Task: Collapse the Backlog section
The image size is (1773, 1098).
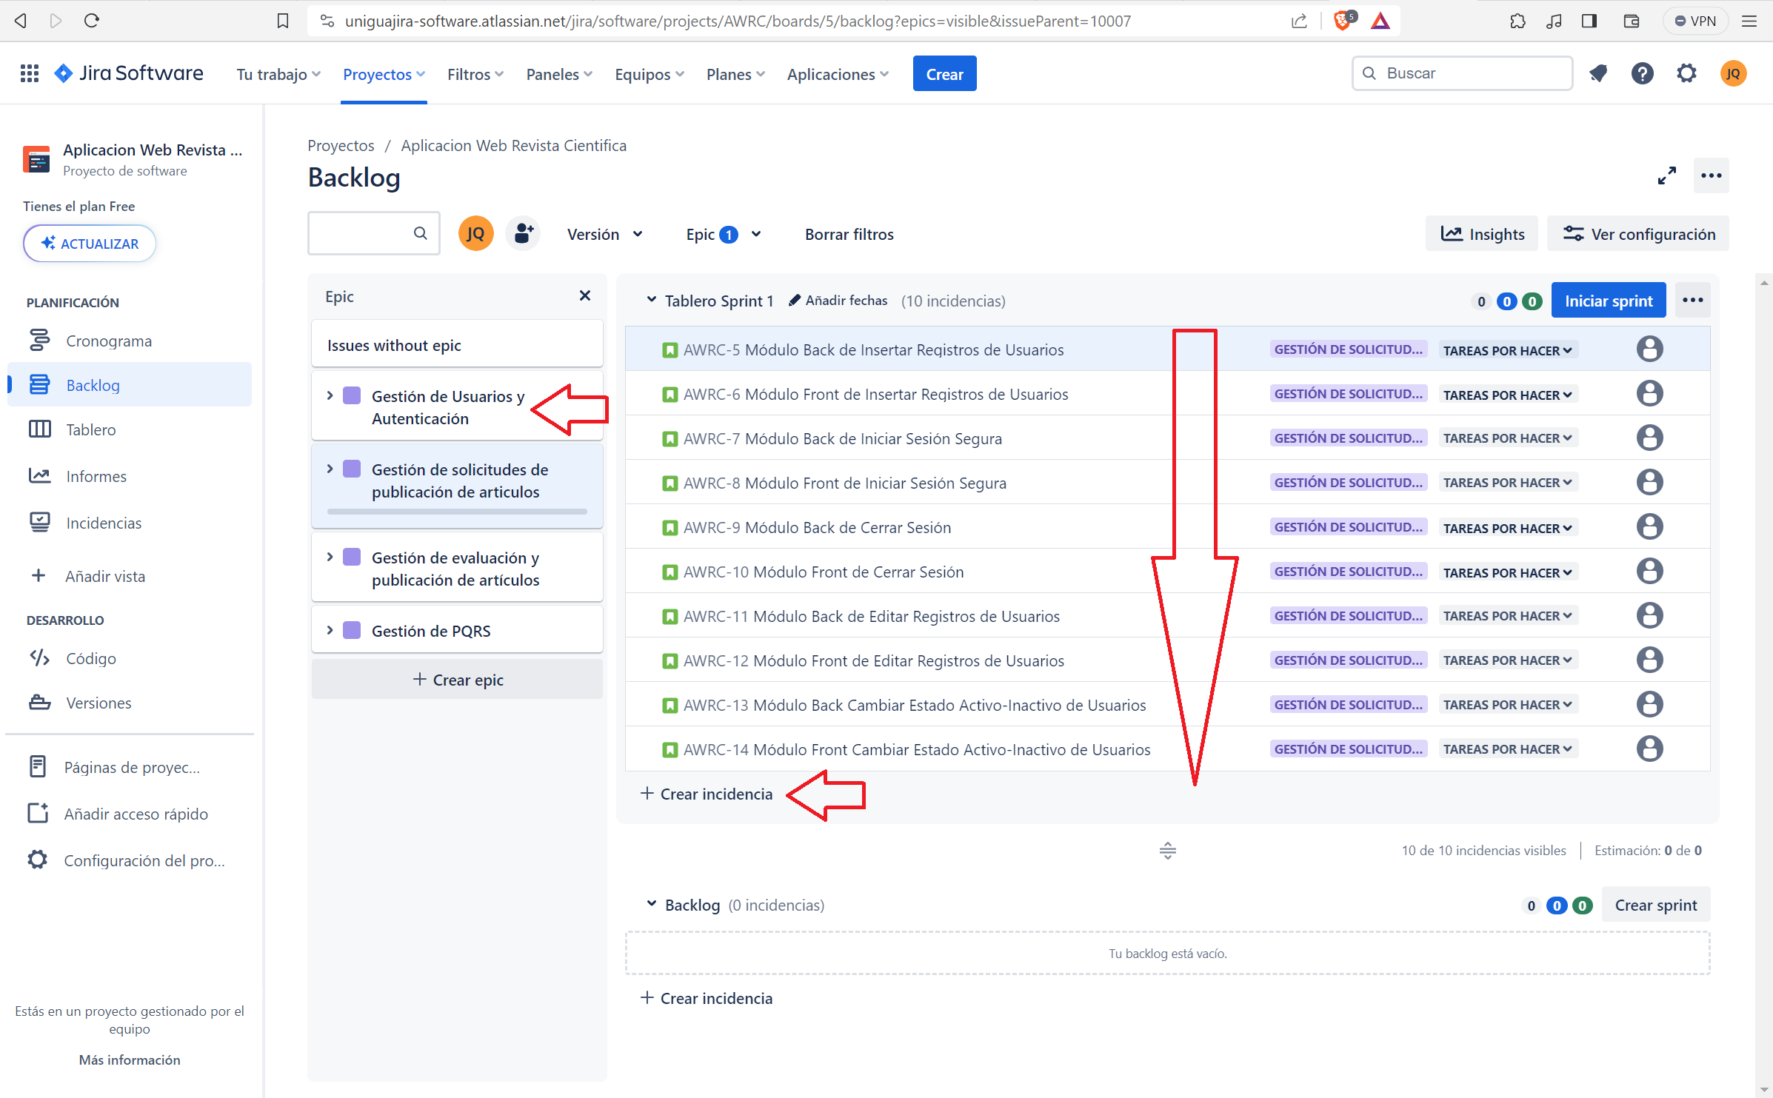Action: 652,904
